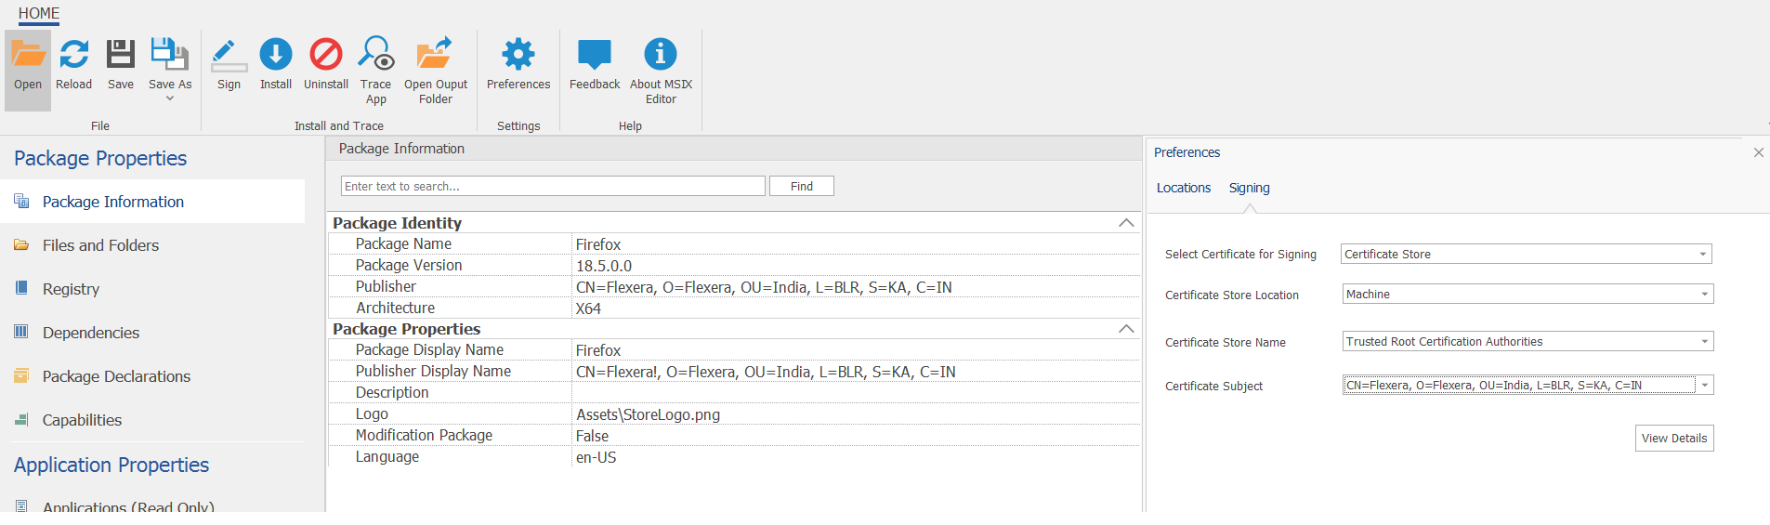Click the Install icon
The image size is (1770, 525).
click(276, 54)
